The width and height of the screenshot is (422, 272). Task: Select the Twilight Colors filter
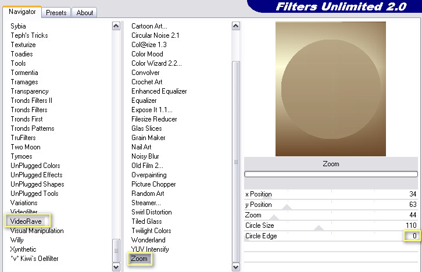[151, 231]
